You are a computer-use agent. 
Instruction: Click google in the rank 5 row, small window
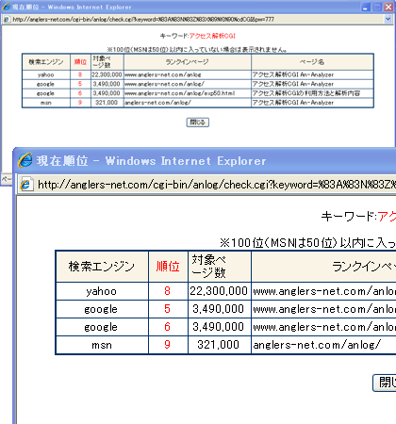coord(46,84)
